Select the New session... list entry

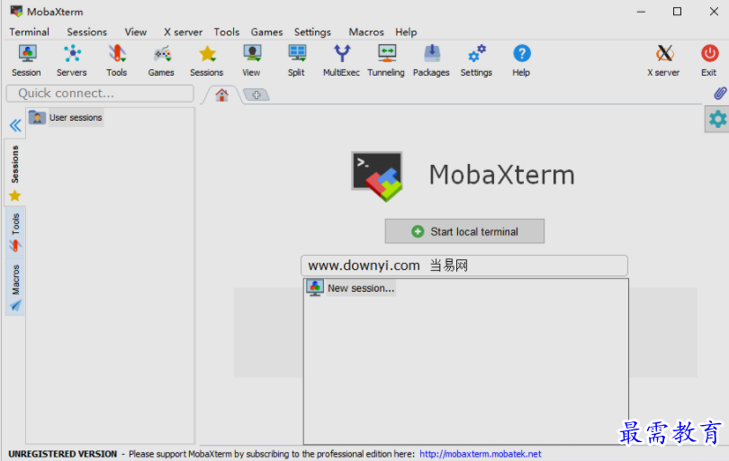(x=351, y=288)
